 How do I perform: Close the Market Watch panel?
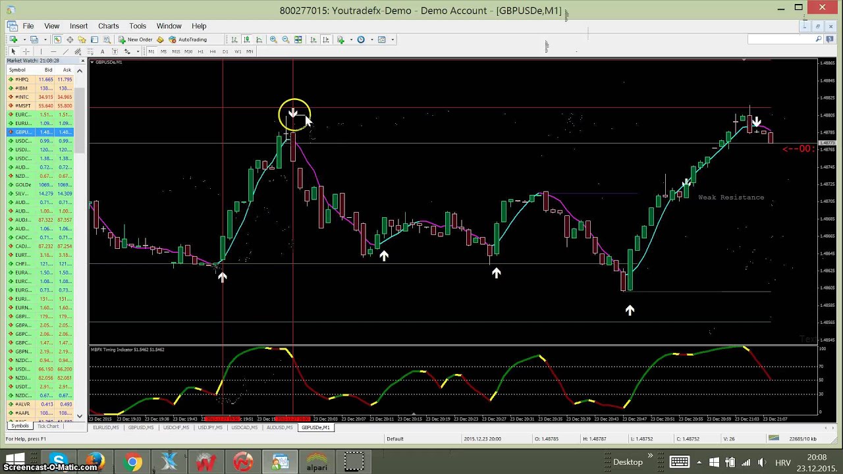[x=82, y=61]
